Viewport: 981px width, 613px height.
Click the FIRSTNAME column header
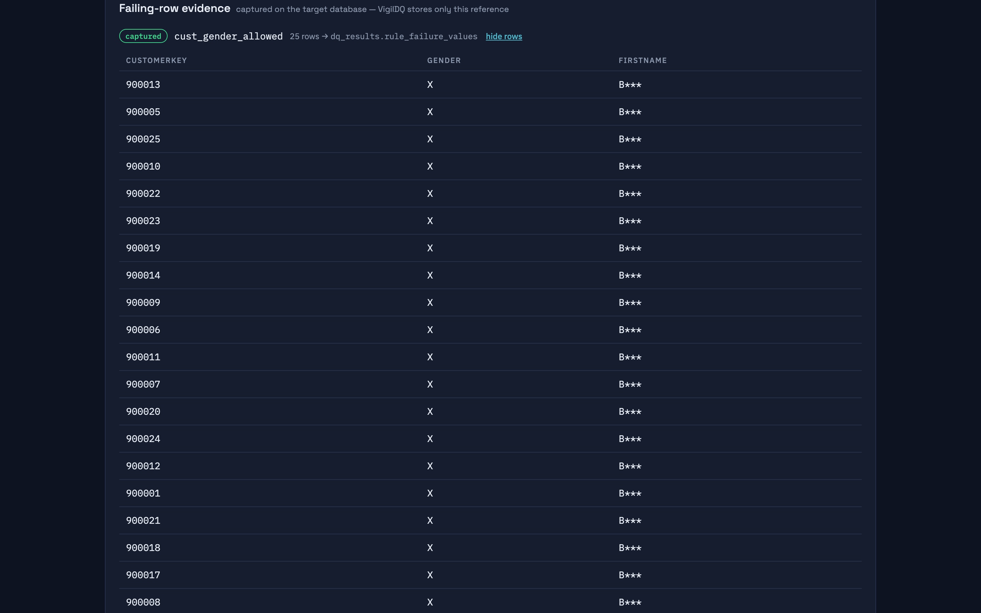(x=642, y=60)
